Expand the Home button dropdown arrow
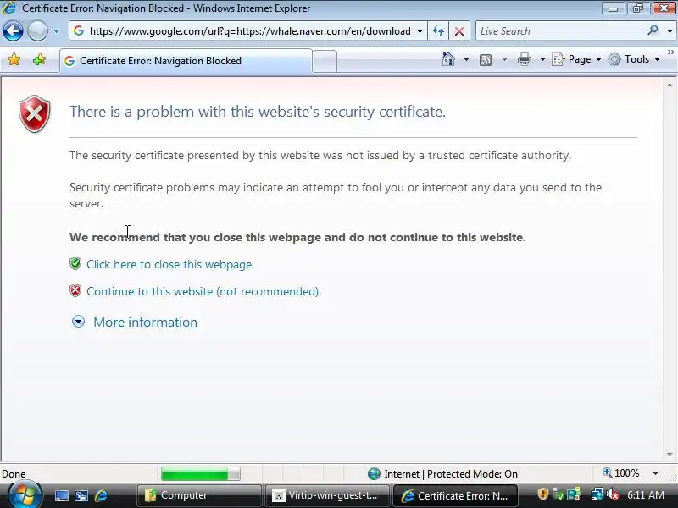This screenshot has width=678, height=508. (x=466, y=59)
